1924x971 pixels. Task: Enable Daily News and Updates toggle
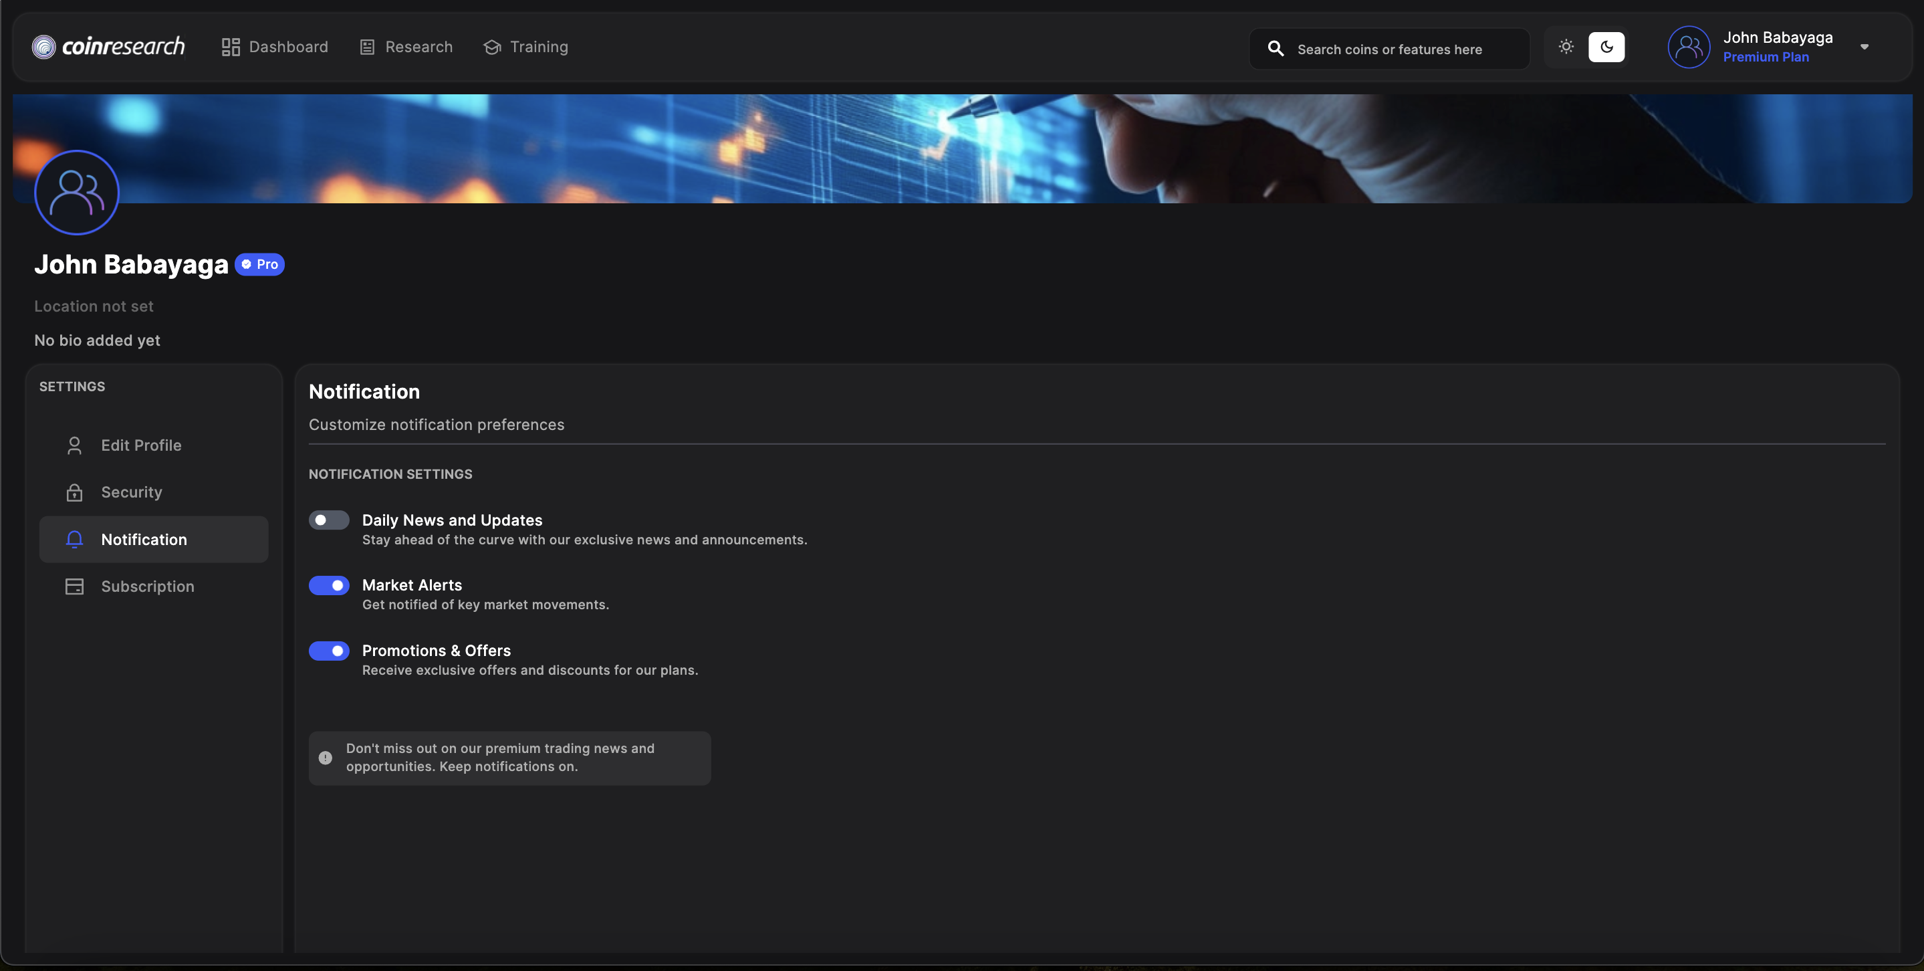point(329,520)
